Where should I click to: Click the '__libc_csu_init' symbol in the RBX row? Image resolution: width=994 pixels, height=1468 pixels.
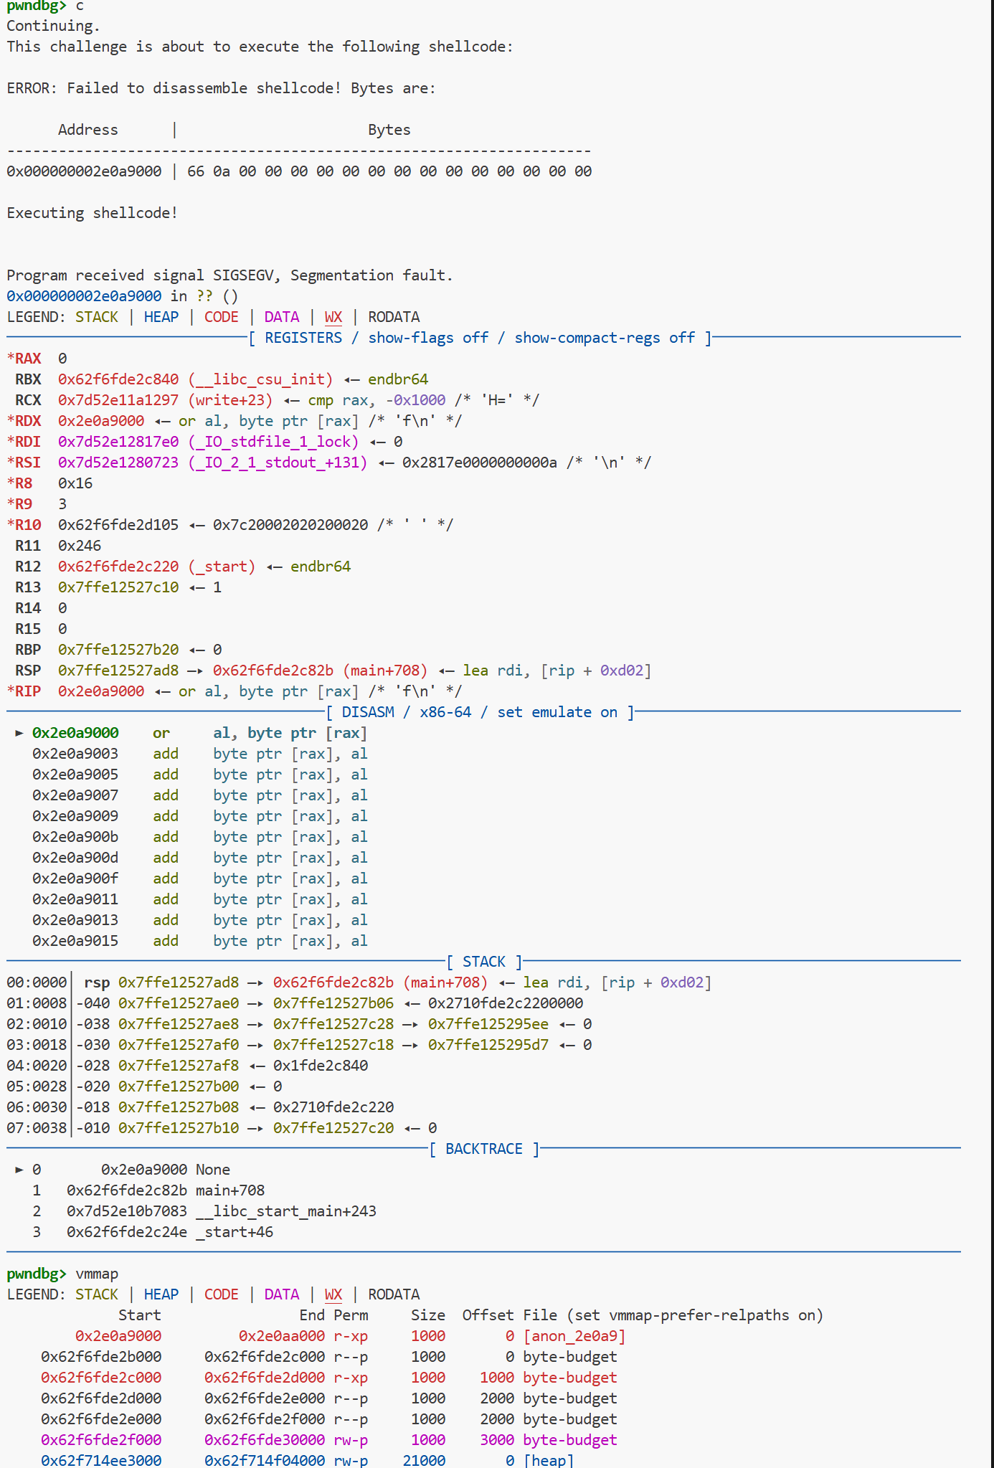[x=260, y=379]
